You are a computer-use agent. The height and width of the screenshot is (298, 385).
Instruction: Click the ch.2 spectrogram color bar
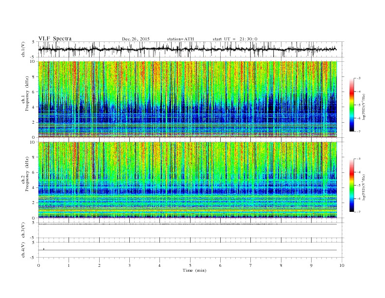click(351, 185)
